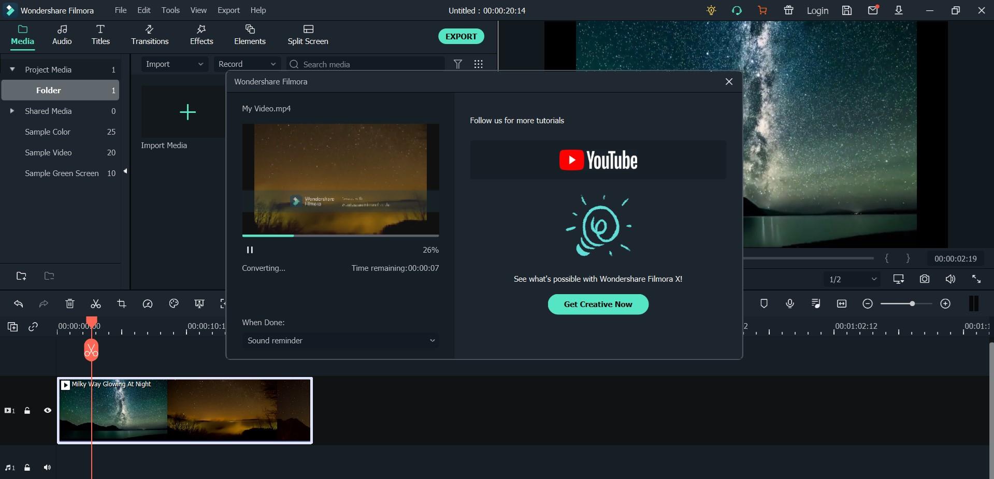Click the gift box icon
This screenshot has height=479, width=994.
789,10
